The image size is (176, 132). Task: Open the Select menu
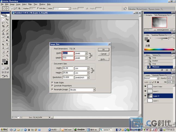tap(24, 4)
